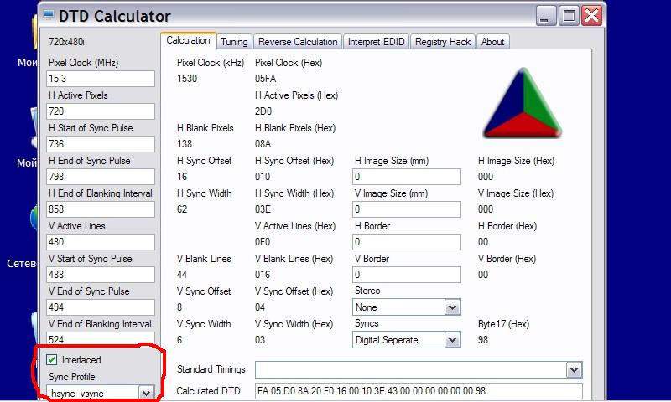Image resolution: width=671 pixels, height=402 pixels.
Task: Switch to the Tuning tab
Action: [234, 41]
